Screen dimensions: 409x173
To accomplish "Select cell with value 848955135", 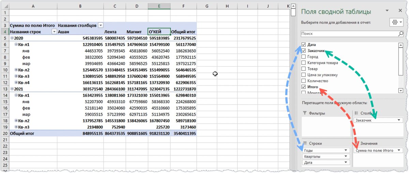I will point(80,133).
